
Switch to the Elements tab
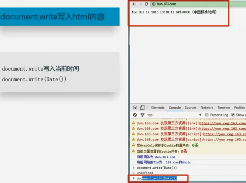tap(158, 108)
